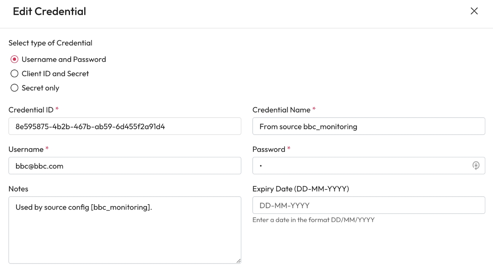493x269 pixels.
Task: Click the Username label above its field
Action: point(26,149)
